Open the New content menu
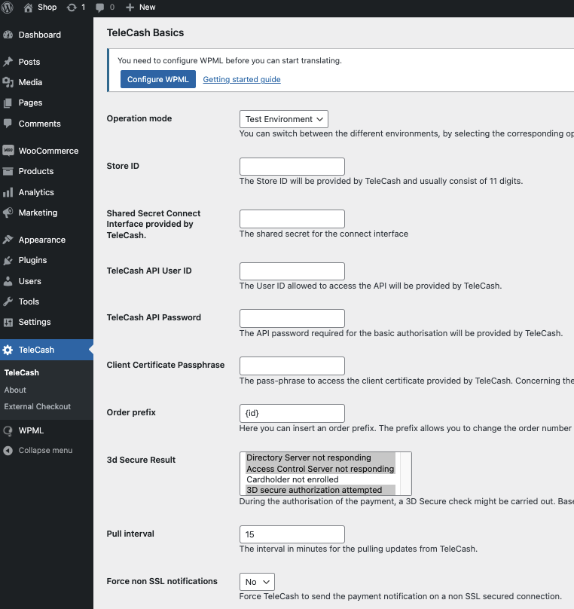The image size is (574, 609). pyautogui.click(x=140, y=7)
